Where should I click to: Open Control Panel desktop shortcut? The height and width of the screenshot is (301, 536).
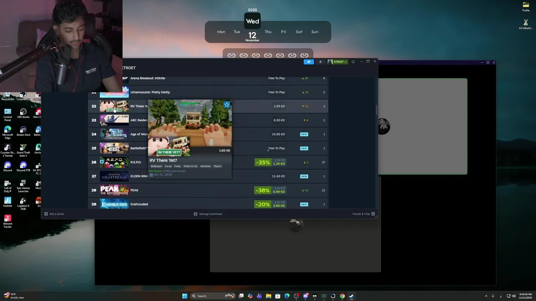tap(8, 115)
